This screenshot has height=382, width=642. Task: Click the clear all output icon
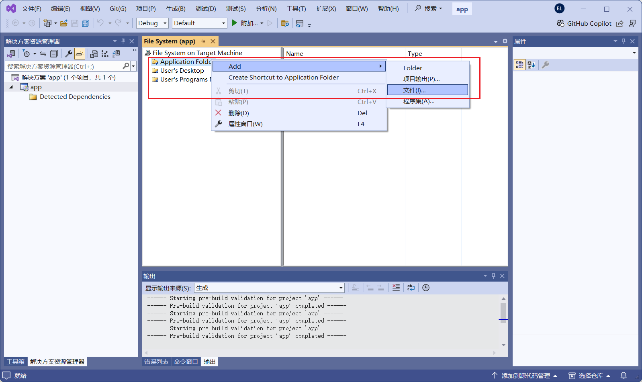pos(396,288)
